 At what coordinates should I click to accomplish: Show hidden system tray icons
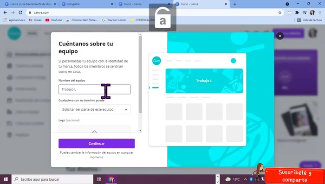click(245, 179)
